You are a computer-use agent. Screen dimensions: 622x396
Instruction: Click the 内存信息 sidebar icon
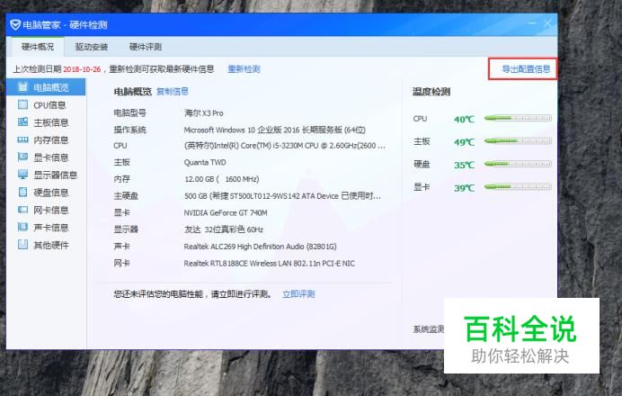click(22, 139)
